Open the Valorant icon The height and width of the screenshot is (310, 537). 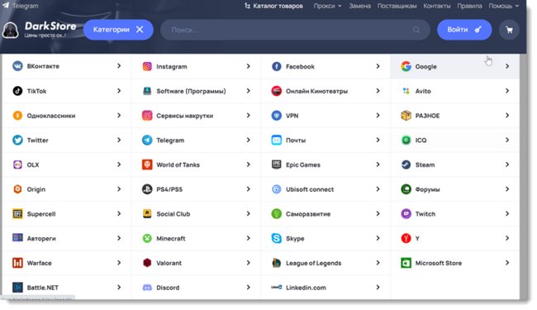[147, 263]
